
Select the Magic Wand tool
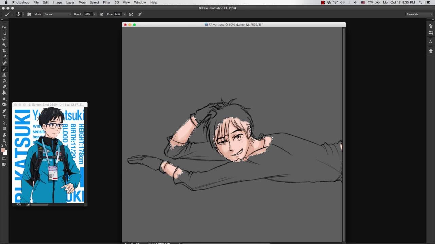tap(4, 45)
